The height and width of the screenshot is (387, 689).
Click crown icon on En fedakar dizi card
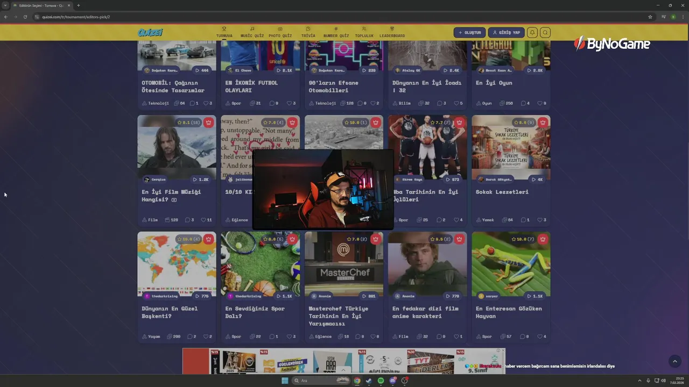(x=459, y=239)
